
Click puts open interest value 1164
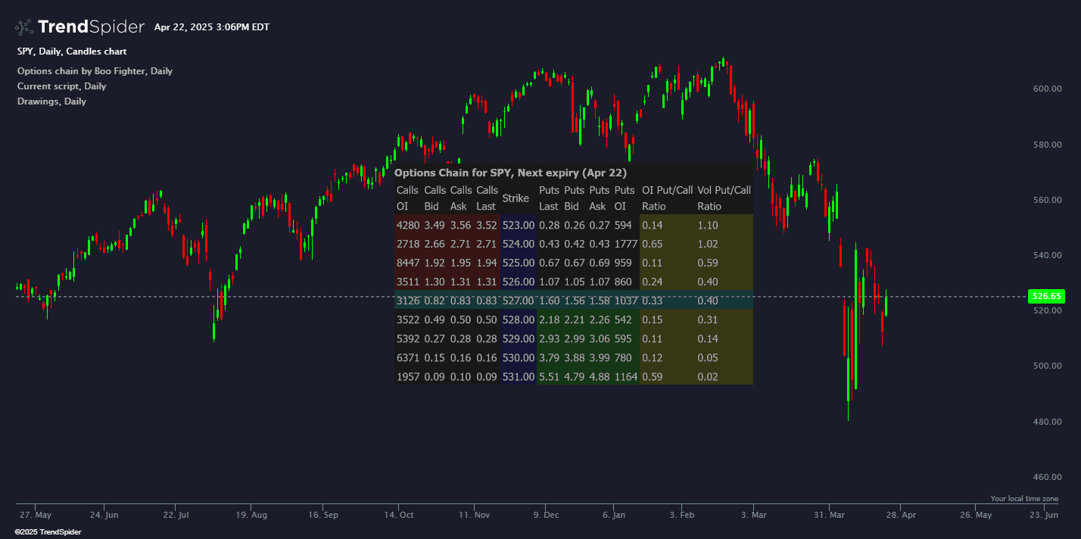(x=625, y=376)
